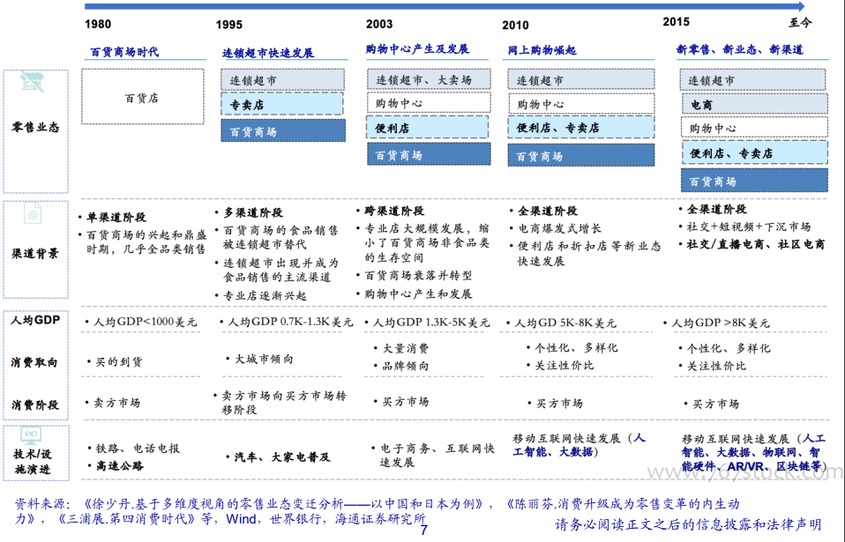Click the 汽车、大家电普及 bullet
The height and width of the screenshot is (542, 845).
point(282,457)
